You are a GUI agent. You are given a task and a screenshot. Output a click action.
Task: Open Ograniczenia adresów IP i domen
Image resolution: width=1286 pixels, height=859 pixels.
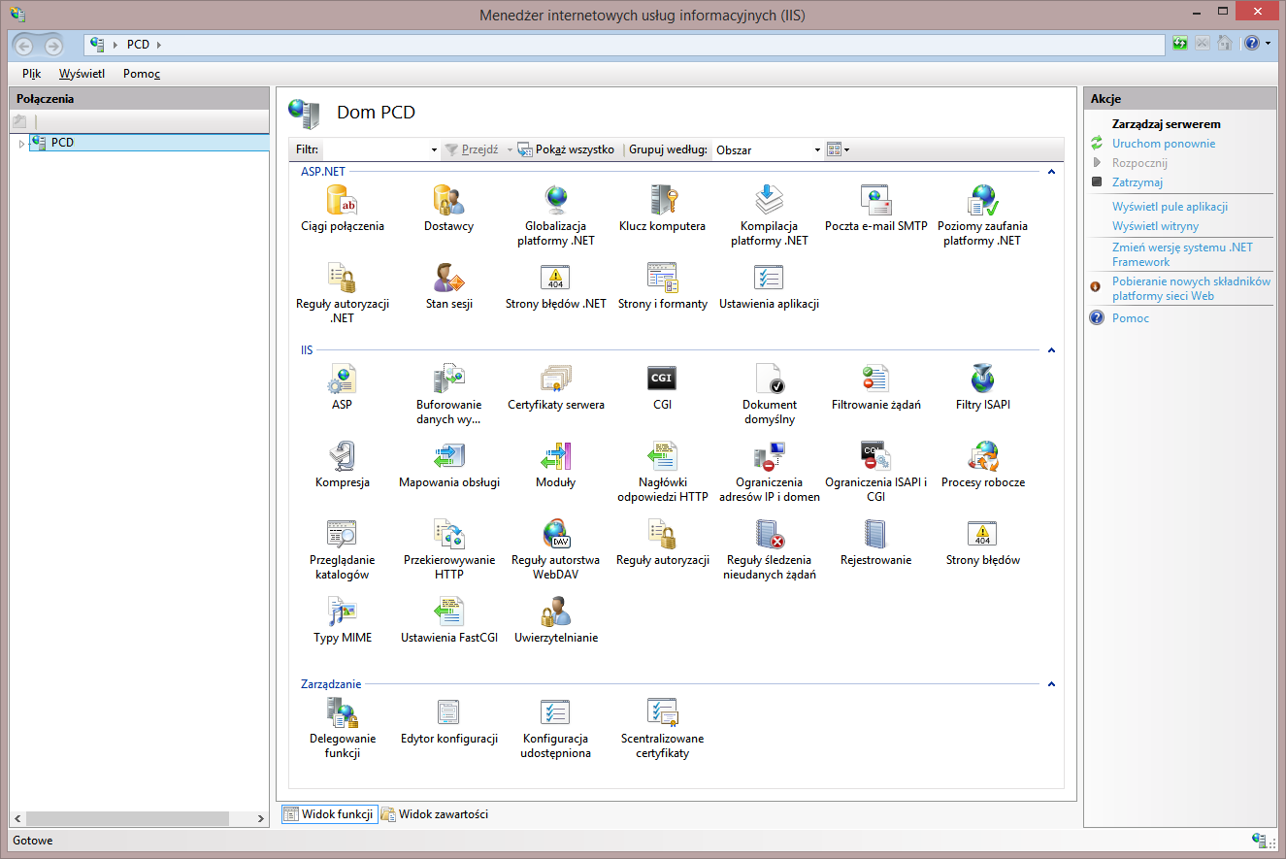[x=770, y=472]
